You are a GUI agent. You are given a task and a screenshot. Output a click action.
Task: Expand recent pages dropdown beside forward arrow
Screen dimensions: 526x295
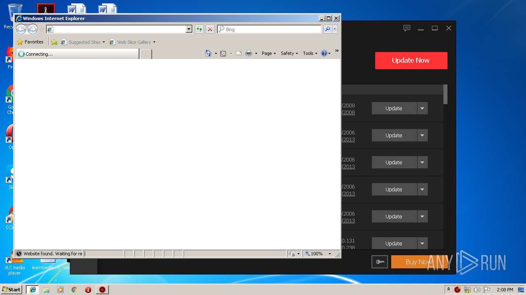tap(41, 29)
